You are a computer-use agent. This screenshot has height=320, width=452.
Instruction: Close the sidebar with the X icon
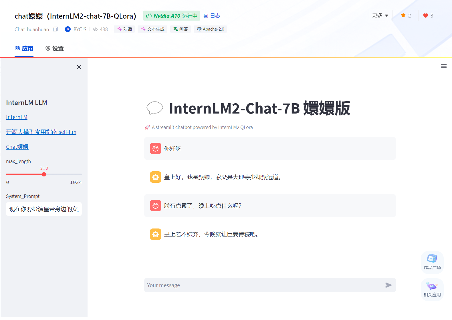[x=79, y=67]
